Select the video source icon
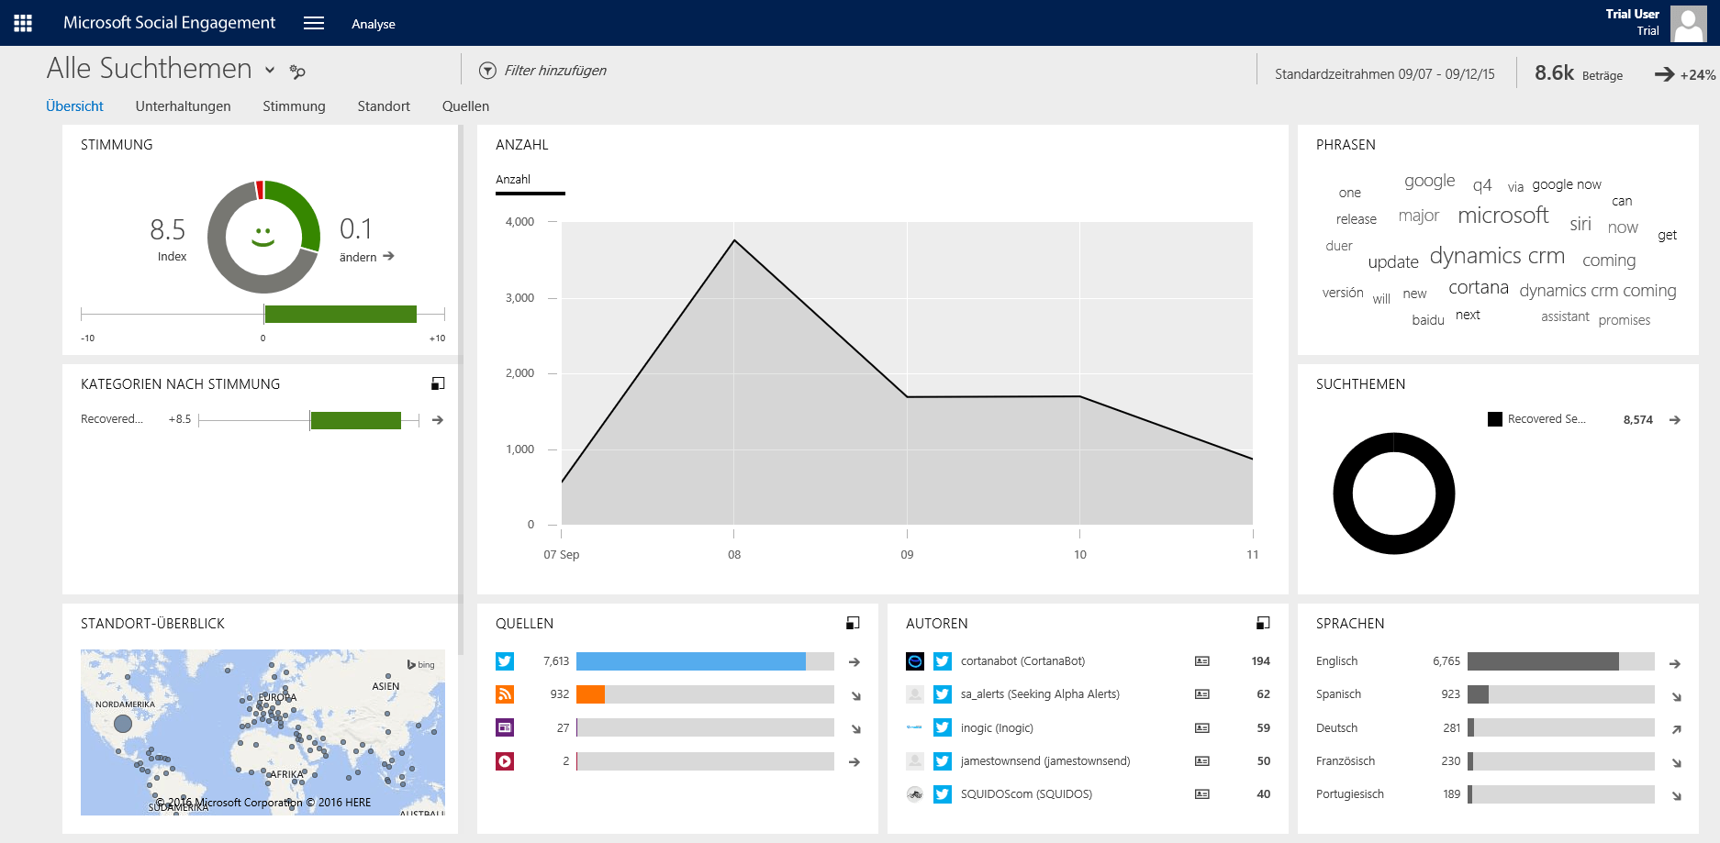Viewport: 1720px width, 843px height. (505, 761)
